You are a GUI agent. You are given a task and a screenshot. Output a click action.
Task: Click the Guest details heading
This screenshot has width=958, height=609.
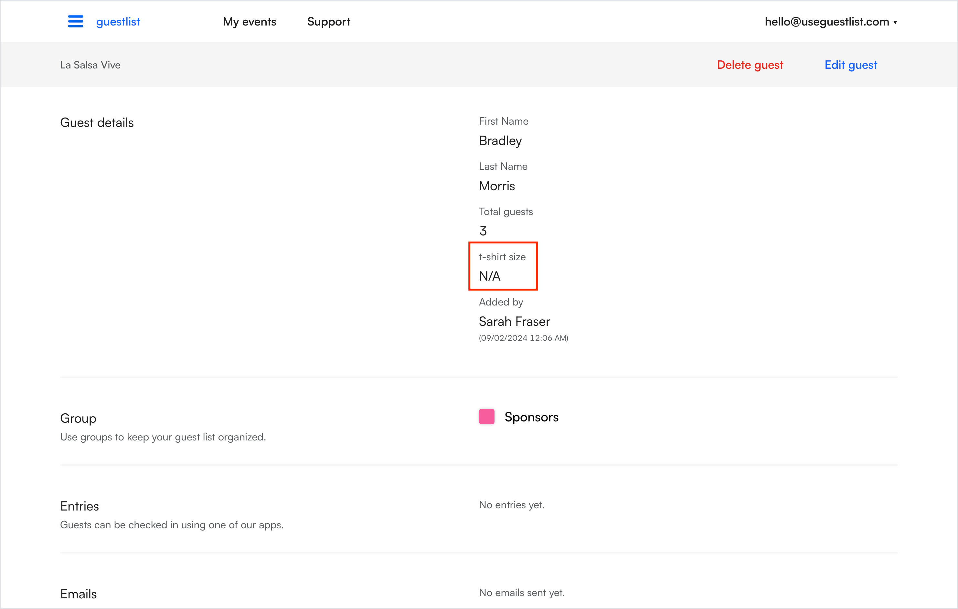pos(97,122)
